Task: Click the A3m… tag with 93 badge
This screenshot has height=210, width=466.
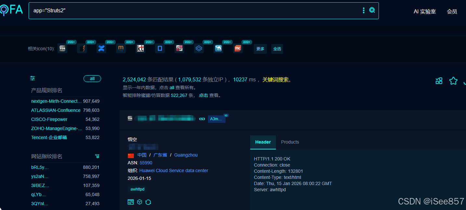Action: pos(216,119)
